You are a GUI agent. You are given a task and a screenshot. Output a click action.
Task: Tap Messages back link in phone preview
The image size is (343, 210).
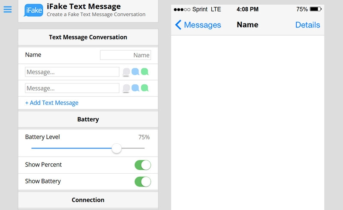202,25
